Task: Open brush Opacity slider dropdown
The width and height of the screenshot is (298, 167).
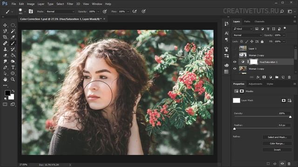Action: (x=98, y=12)
